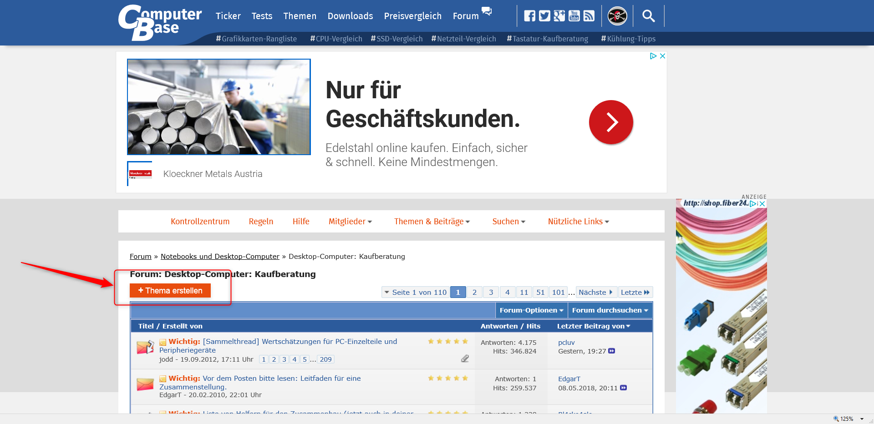Click the #CPU-Vergleich tag link
The image size is (874, 424).
[x=336, y=39]
